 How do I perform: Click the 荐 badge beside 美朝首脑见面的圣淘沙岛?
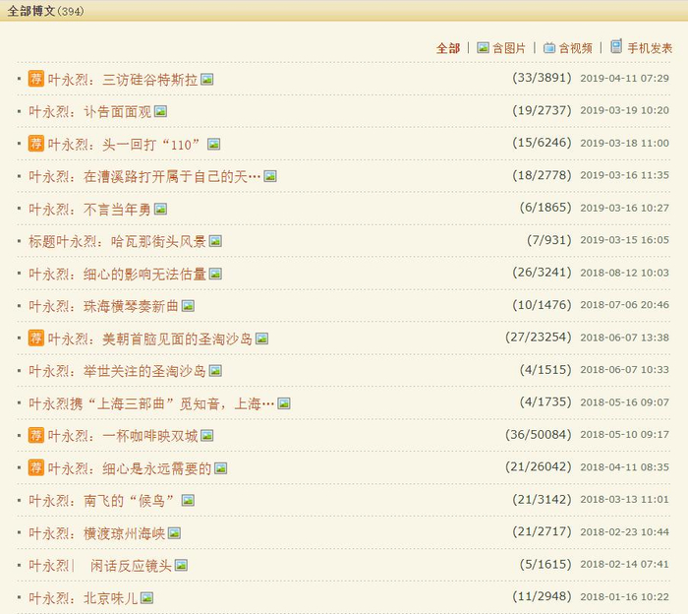coord(36,338)
